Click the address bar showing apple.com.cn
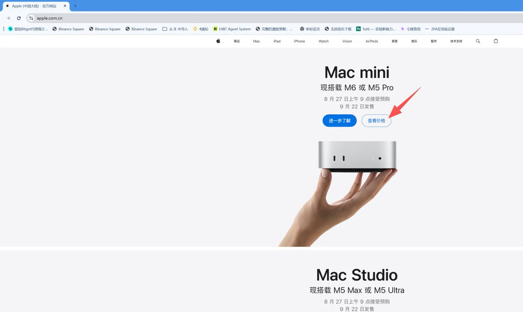The image size is (523, 312). pos(275,18)
